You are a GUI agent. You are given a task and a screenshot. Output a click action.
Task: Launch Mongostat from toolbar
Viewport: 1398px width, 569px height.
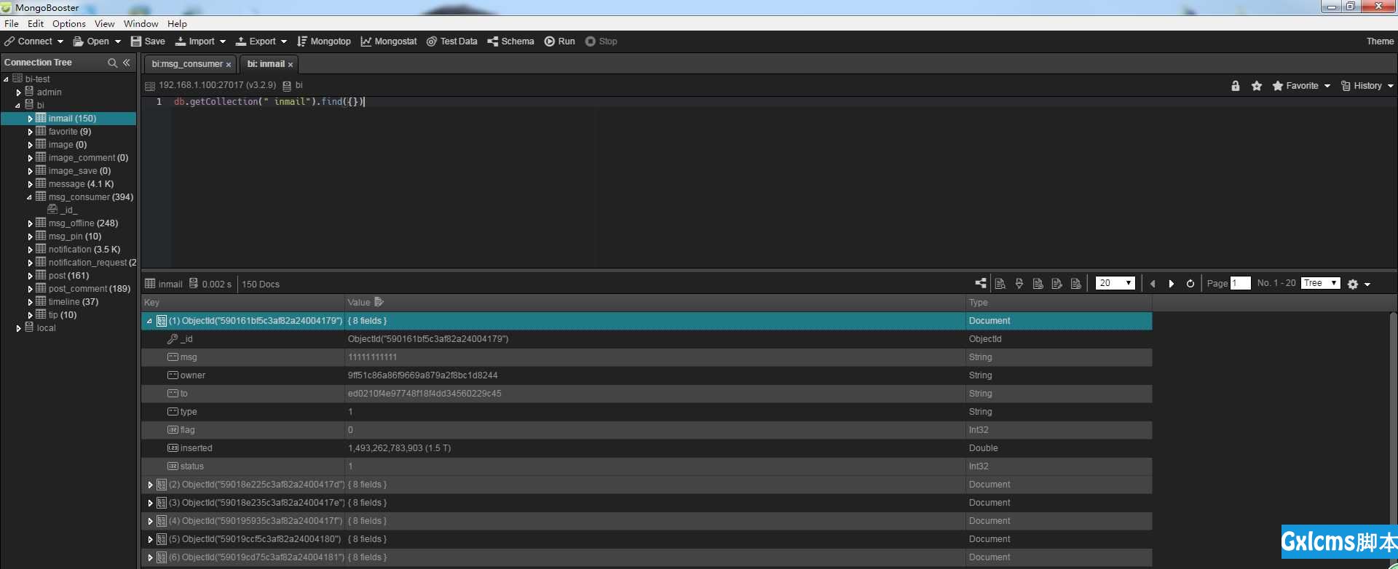(x=389, y=41)
